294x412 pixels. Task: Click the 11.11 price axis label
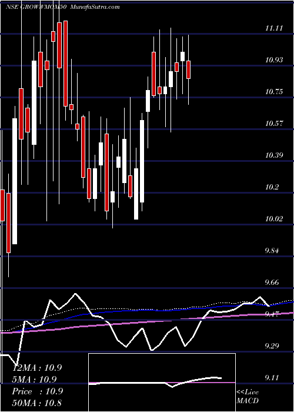(x=274, y=28)
